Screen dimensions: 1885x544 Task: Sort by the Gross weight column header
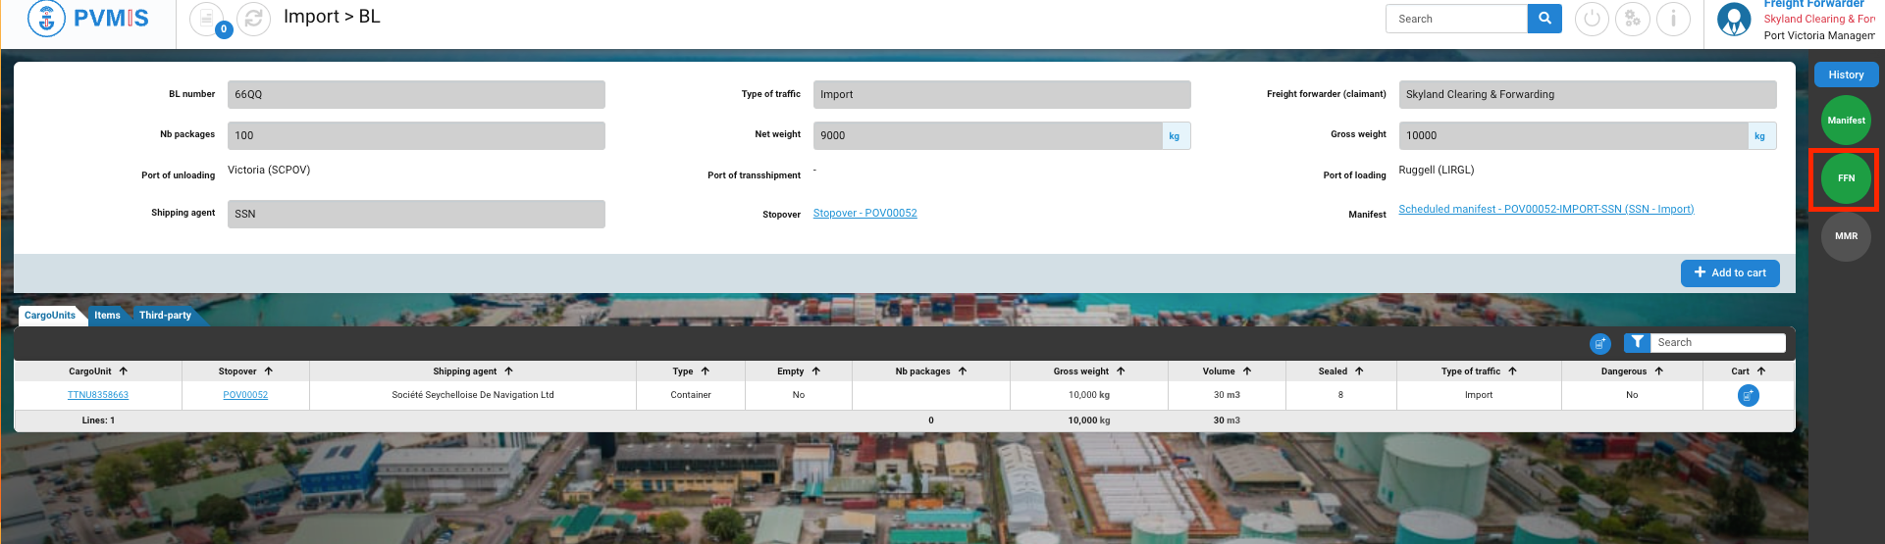click(x=1088, y=371)
